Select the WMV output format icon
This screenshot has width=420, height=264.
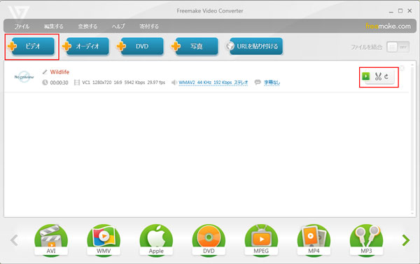tap(104, 240)
